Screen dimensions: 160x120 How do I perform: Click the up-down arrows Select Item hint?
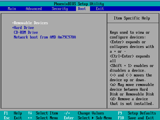pos(43,113)
